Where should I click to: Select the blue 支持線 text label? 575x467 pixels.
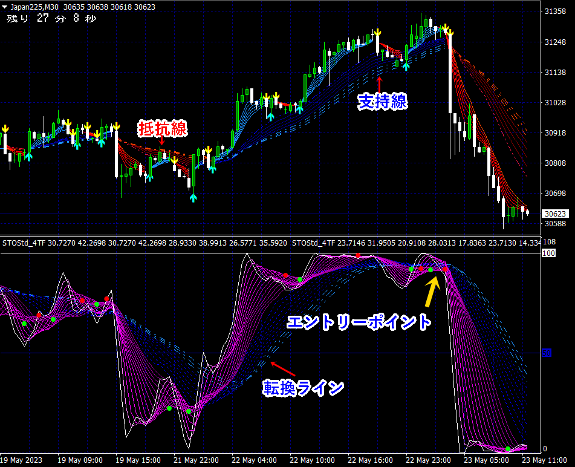click(x=382, y=102)
